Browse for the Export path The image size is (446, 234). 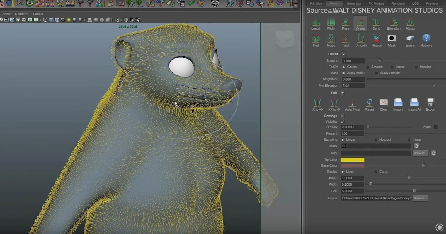tap(420, 198)
